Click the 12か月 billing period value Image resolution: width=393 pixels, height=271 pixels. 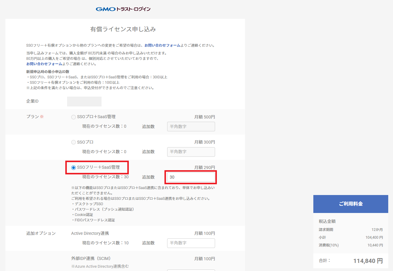pos(377,230)
